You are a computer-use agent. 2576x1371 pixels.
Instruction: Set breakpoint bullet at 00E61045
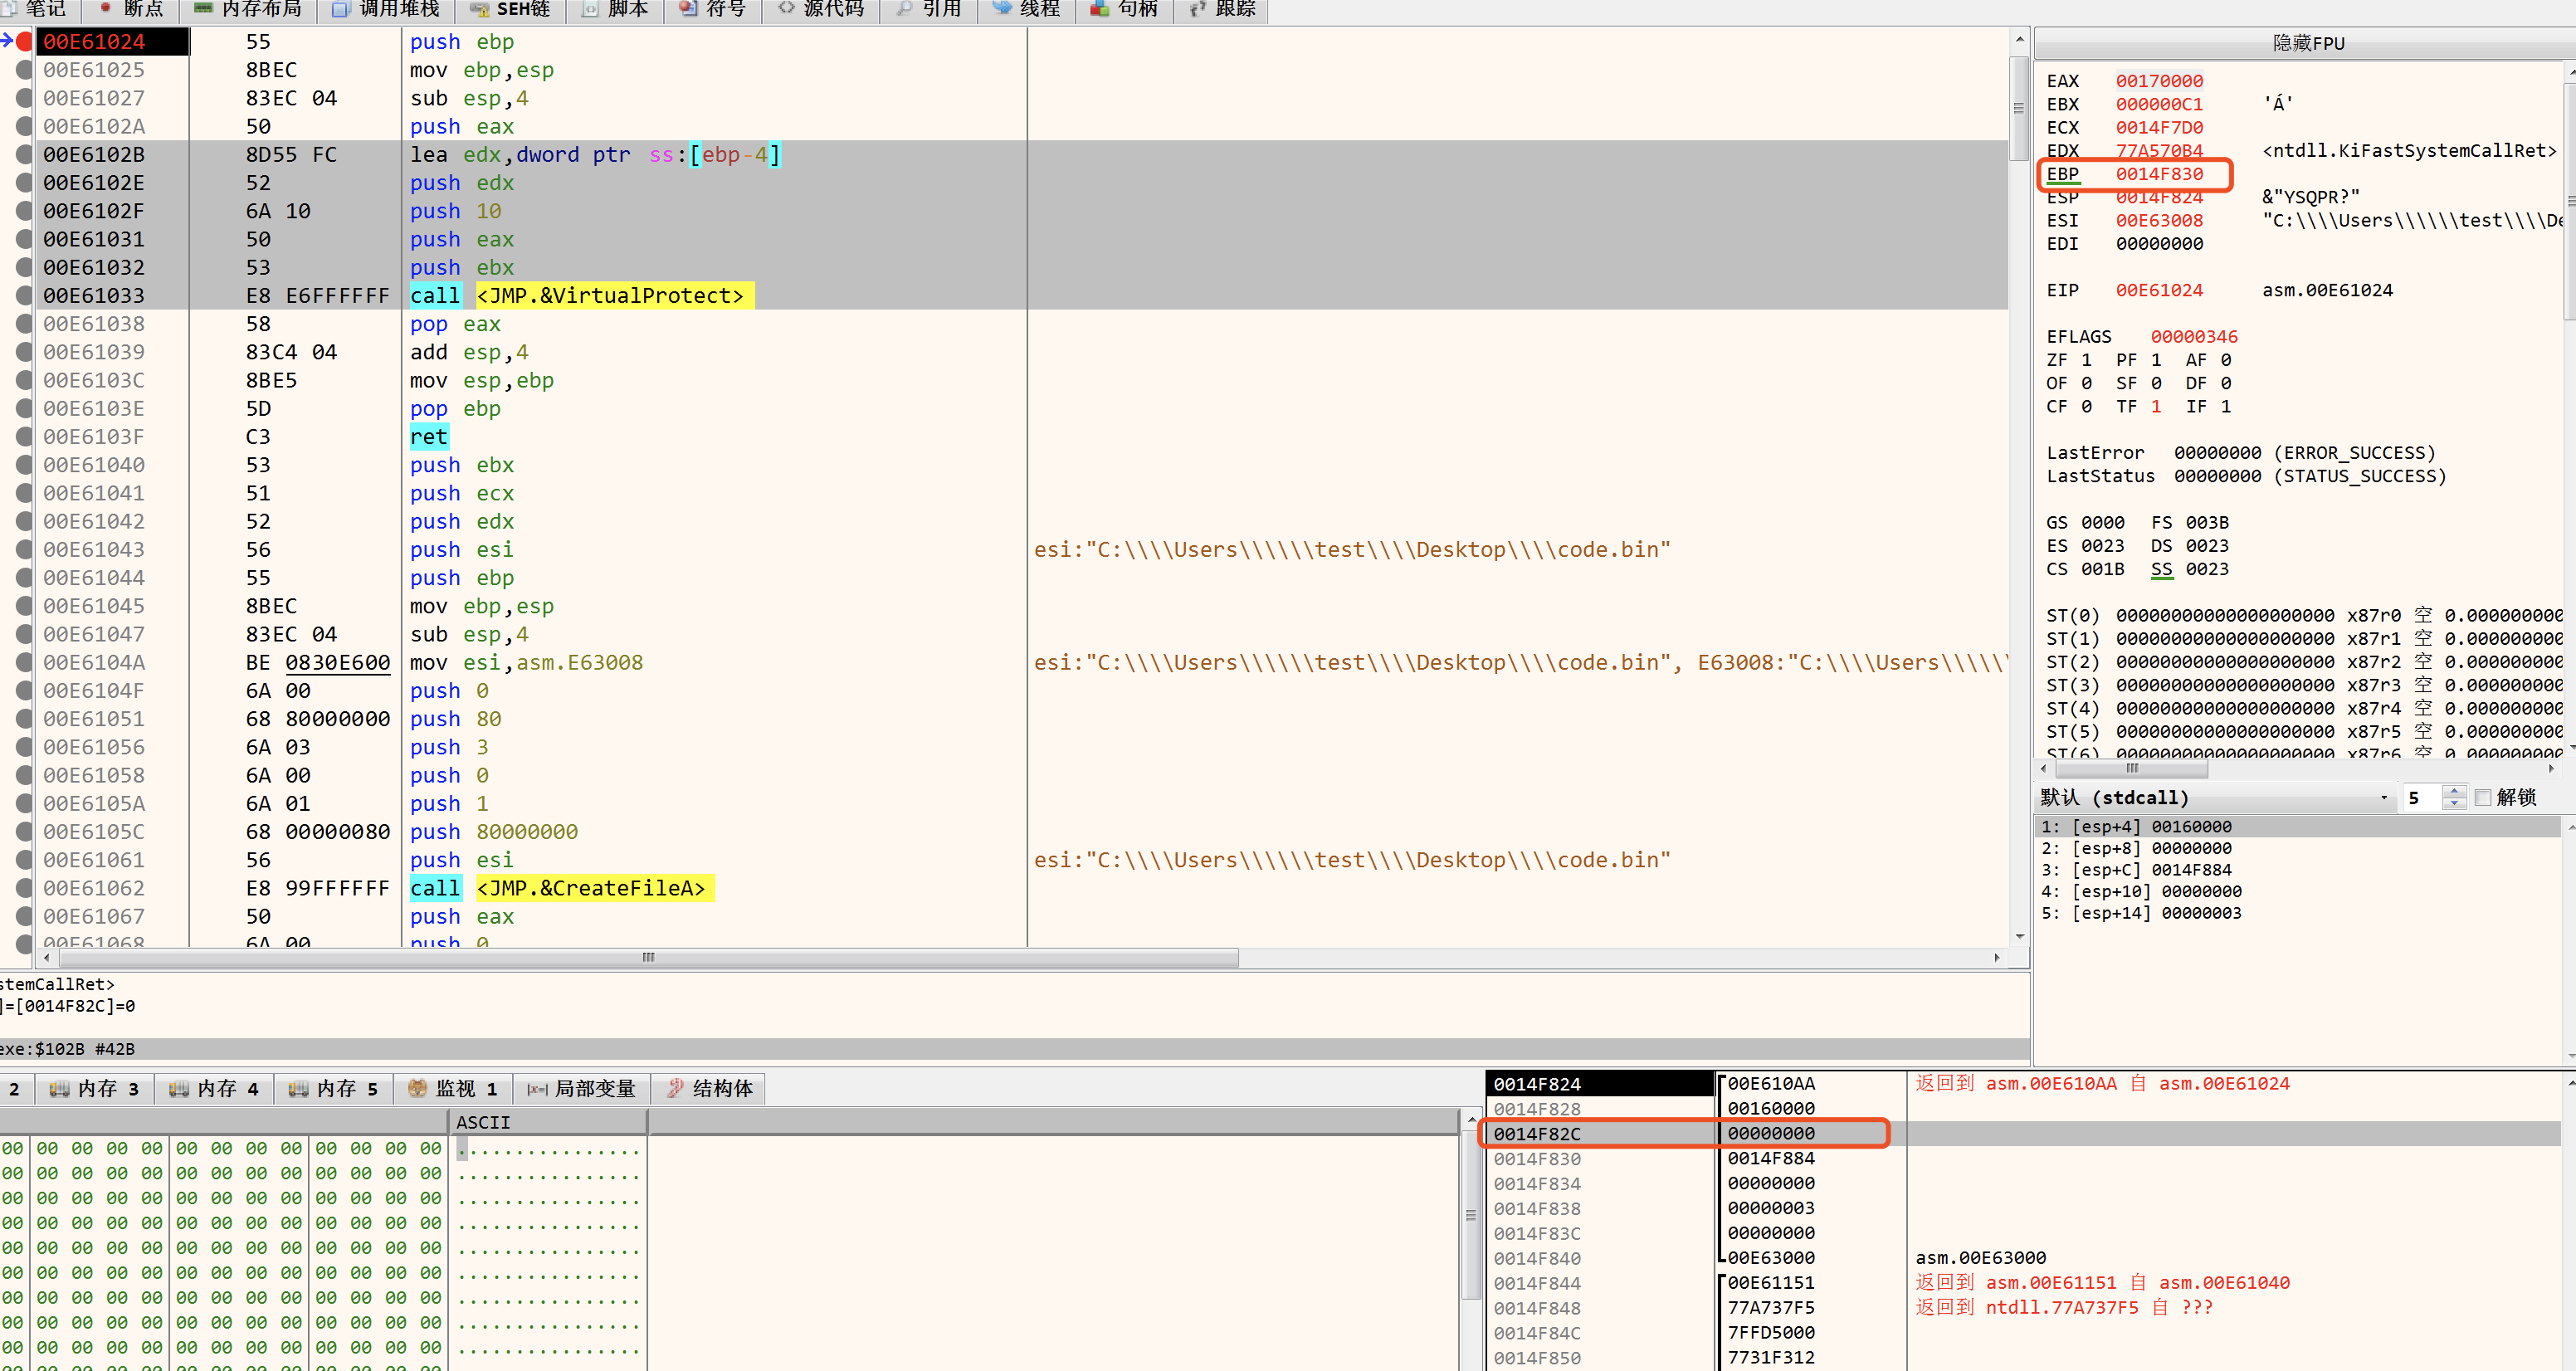coord(24,605)
